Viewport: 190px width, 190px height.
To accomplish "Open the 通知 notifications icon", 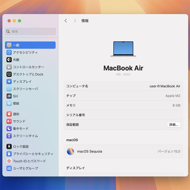I will click(9, 114).
